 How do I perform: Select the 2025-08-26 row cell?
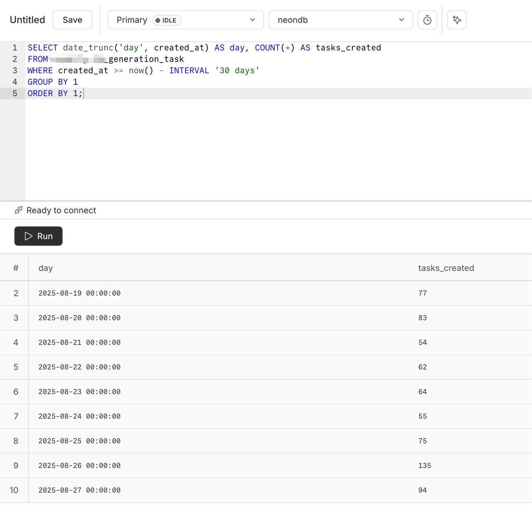79,466
